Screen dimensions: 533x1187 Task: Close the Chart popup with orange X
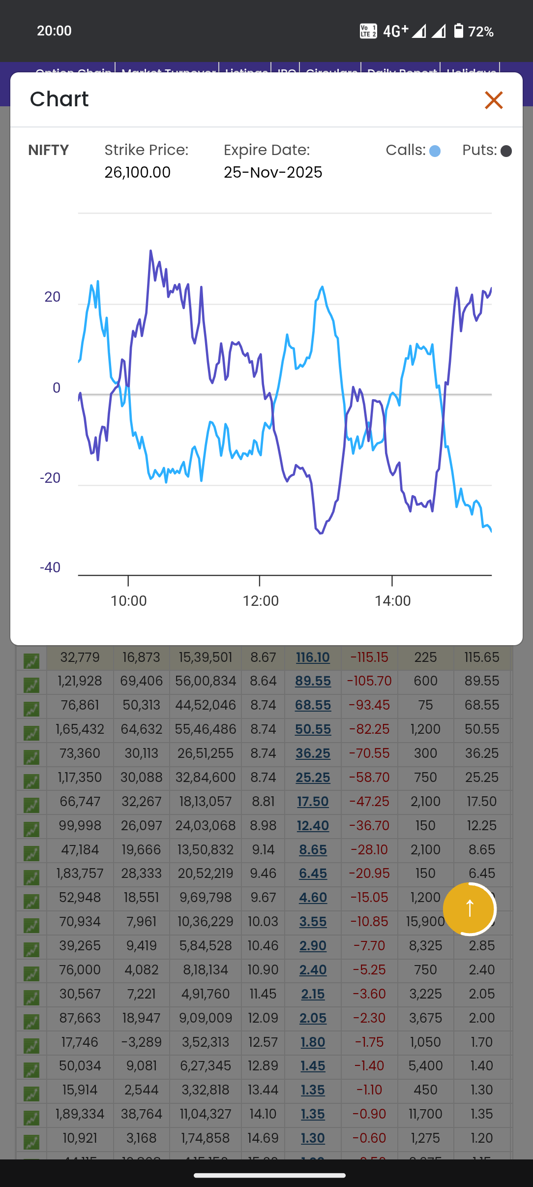(494, 100)
